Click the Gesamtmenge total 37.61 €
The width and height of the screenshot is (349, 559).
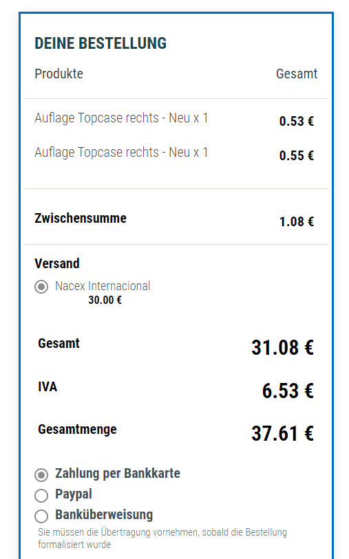(x=283, y=433)
